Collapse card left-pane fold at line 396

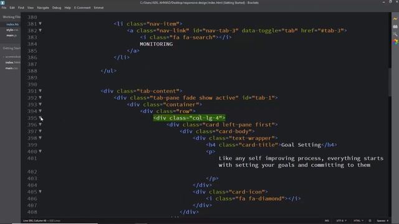click(x=40, y=124)
